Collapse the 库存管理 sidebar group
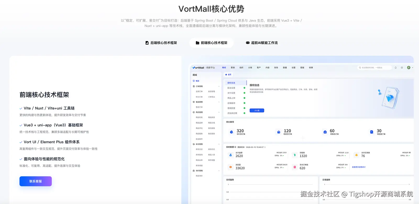This screenshot has width=419, height=204. coord(219,144)
